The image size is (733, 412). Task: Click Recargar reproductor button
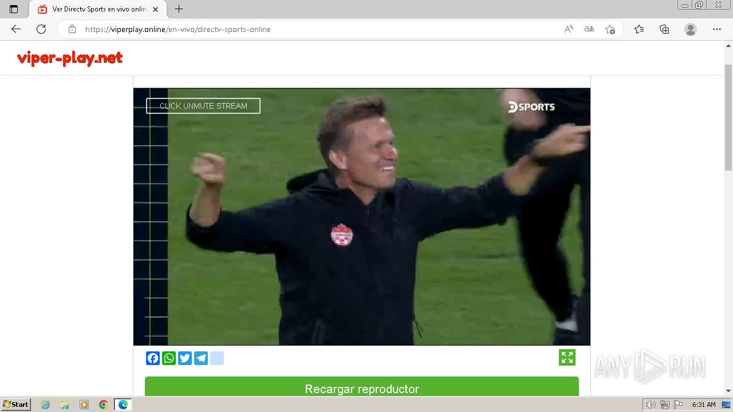coord(362,386)
